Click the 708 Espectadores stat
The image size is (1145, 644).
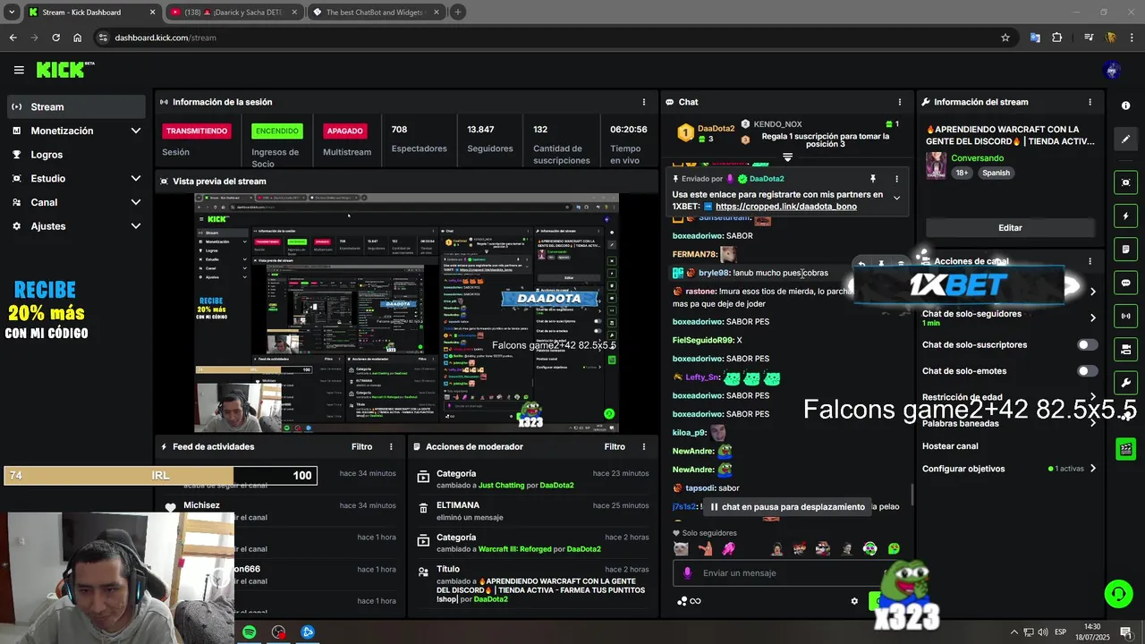point(419,140)
